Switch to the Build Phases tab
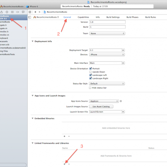This screenshot has height=167, width=167. click(x=132, y=17)
